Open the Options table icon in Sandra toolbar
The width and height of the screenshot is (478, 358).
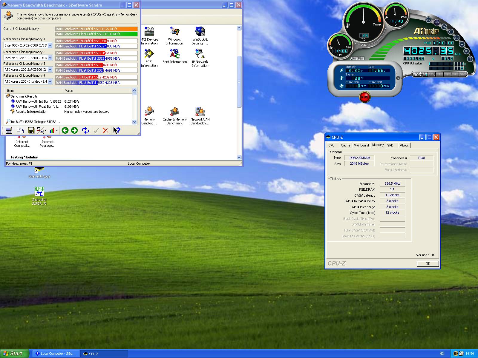tap(9, 130)
